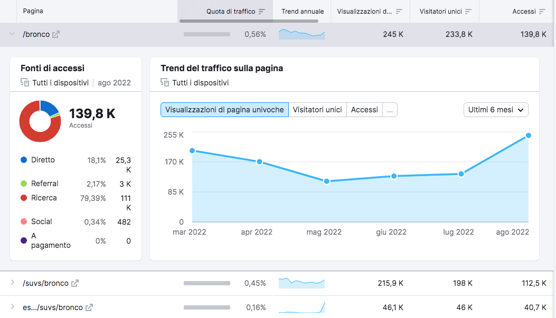Click ago 2022 data point on chart
556x318 pixels.
(x=528, y=136)
